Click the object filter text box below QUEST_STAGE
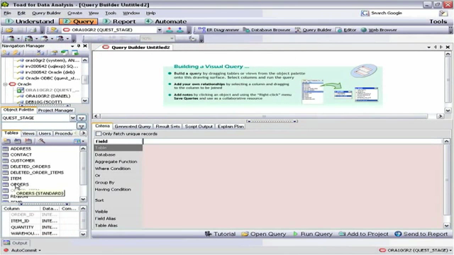This screenshot has width=454, height=255. [x=39, y=126]
